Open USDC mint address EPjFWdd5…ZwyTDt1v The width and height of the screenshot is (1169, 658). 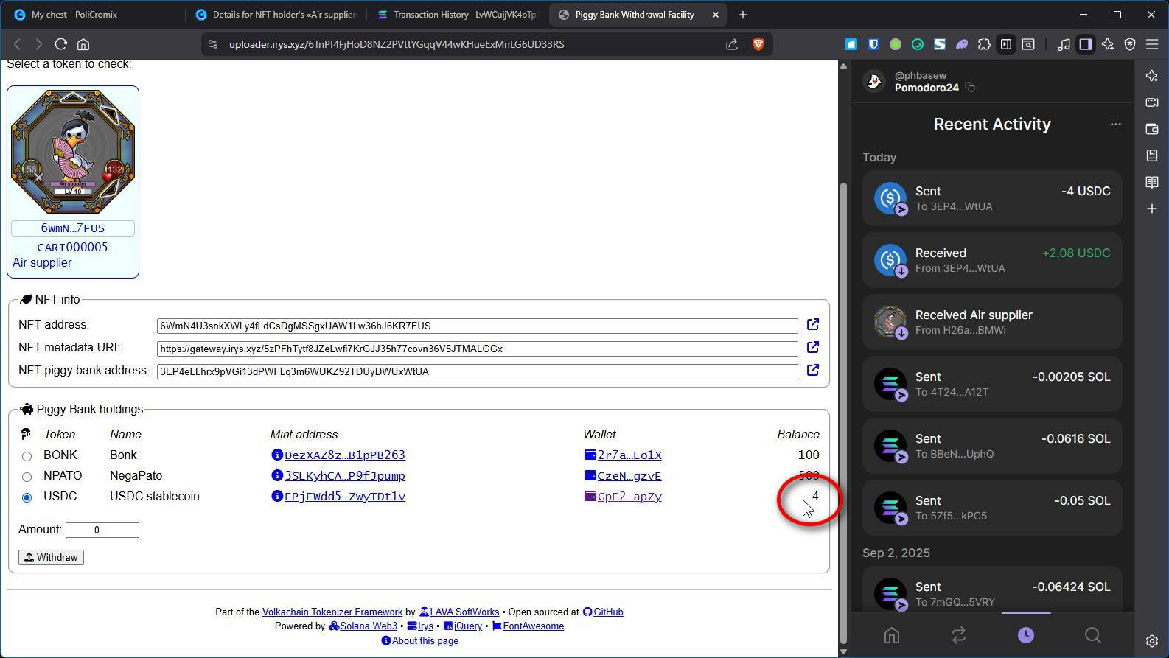(345, 497)
